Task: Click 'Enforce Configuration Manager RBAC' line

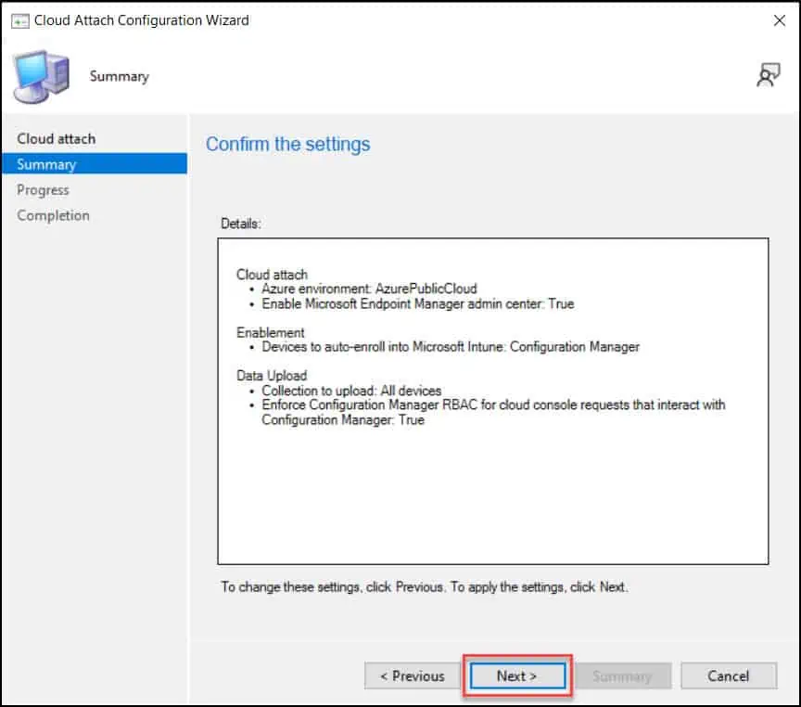Action: click(x=493, y=412)
